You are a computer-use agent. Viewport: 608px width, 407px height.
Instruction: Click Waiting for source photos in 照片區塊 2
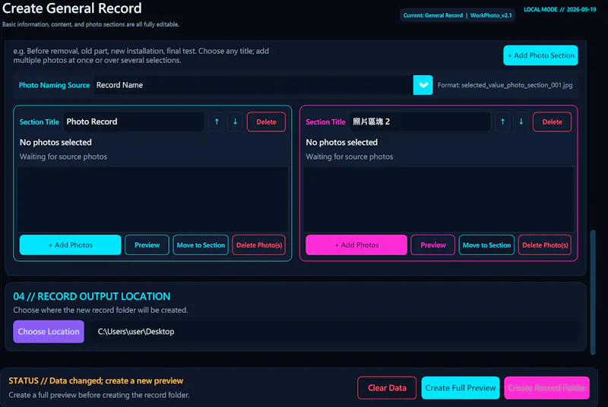(x=350, y=156)
